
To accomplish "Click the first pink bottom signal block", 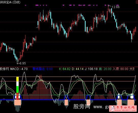I will coord(18,102).
